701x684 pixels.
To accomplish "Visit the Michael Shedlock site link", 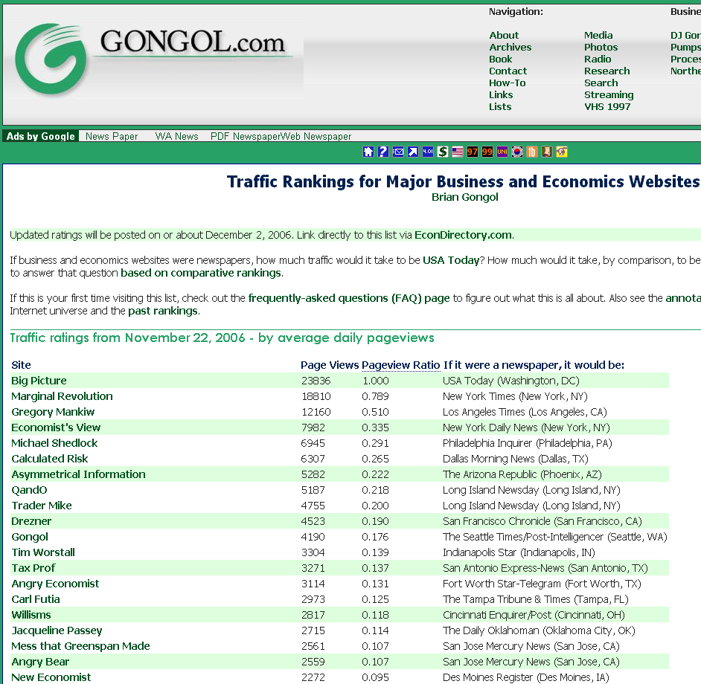I will [x=54, y=443].
